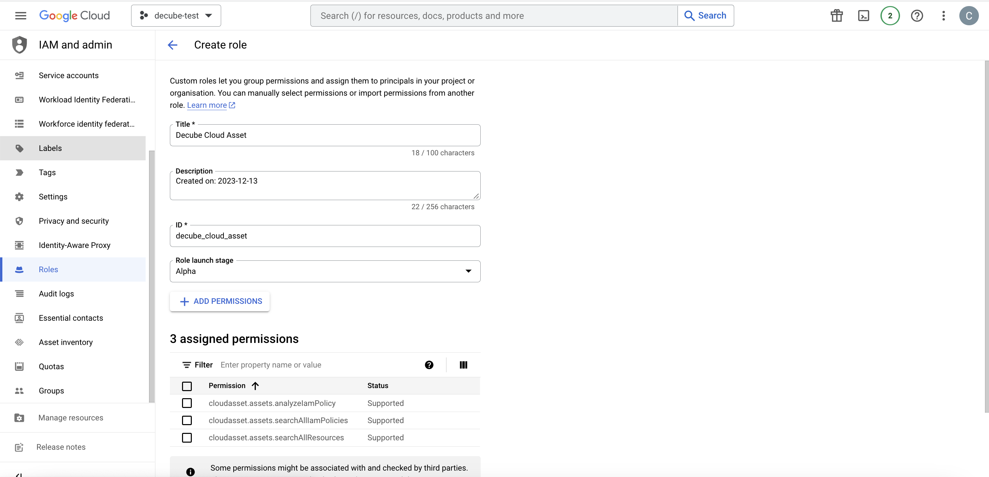Open the help question mark icon
Image resolution: width=989 pixels, height=477 pixels.
[917, 16]
